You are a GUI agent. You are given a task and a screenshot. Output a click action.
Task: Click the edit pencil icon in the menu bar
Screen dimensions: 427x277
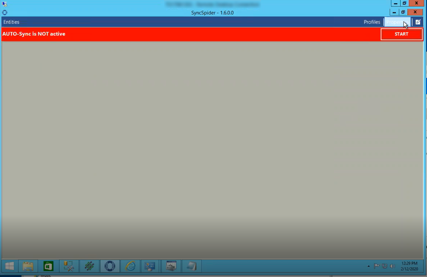coord(418,22)
